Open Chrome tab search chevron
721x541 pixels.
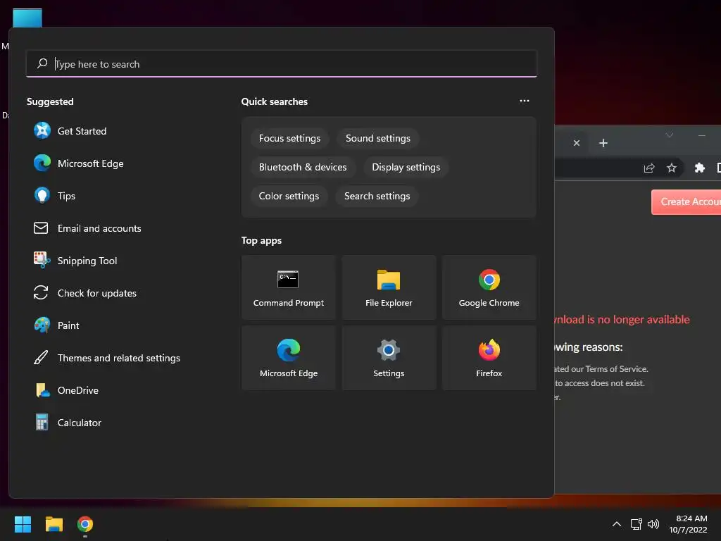670,135
